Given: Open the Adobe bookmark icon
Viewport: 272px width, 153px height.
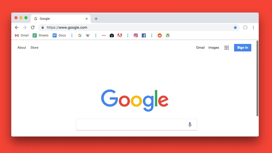Looking at the screenshot, I should (120, 35).
